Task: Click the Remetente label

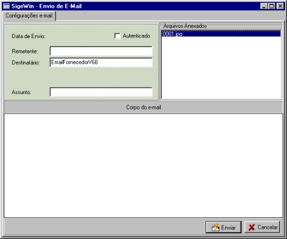Action: (25, 51)
